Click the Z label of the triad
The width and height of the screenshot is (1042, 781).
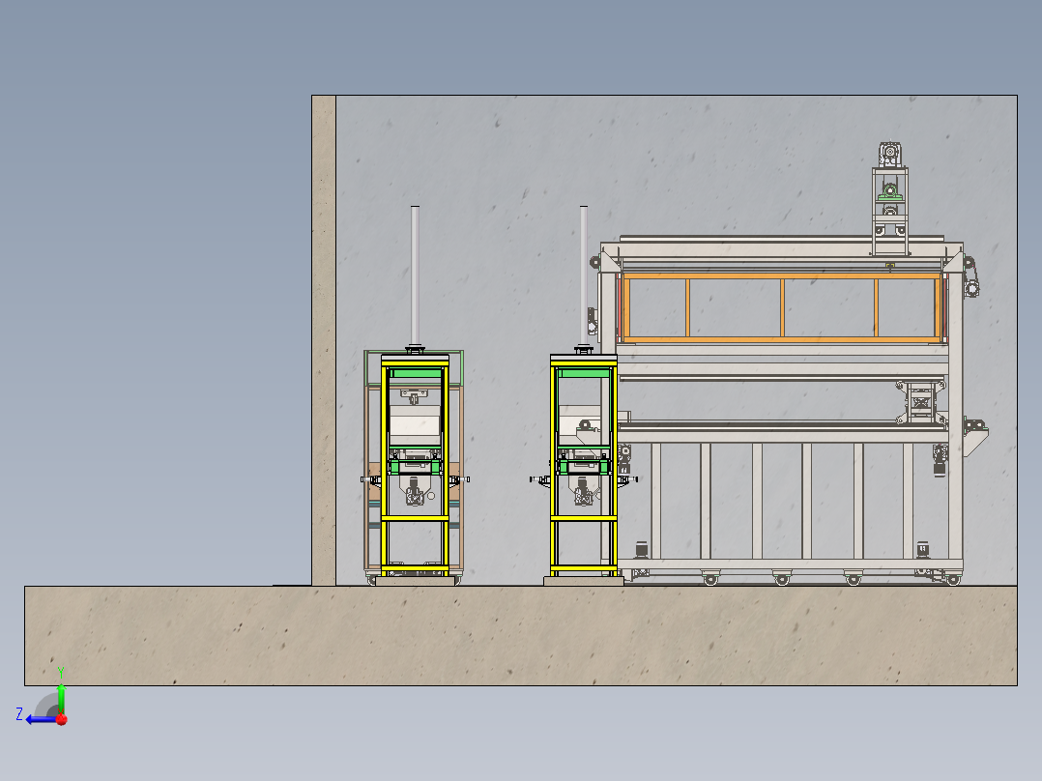19,714
